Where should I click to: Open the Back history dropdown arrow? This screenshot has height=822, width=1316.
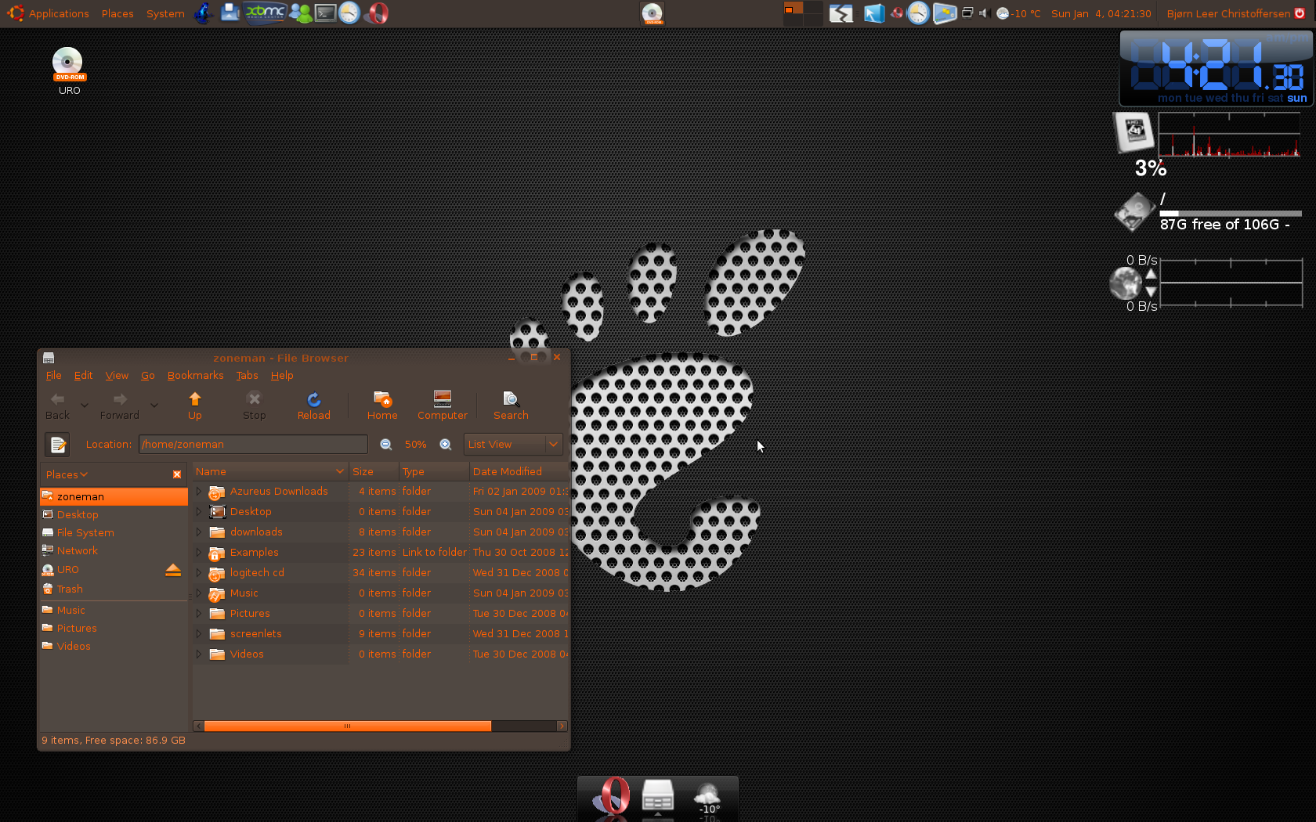[85, 406]
